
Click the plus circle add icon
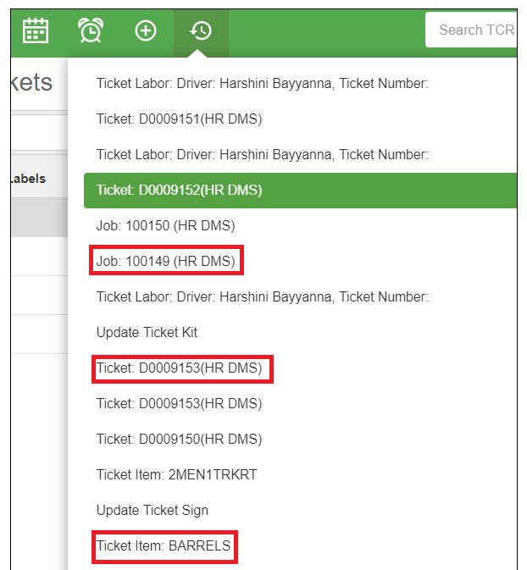[146, 30]
